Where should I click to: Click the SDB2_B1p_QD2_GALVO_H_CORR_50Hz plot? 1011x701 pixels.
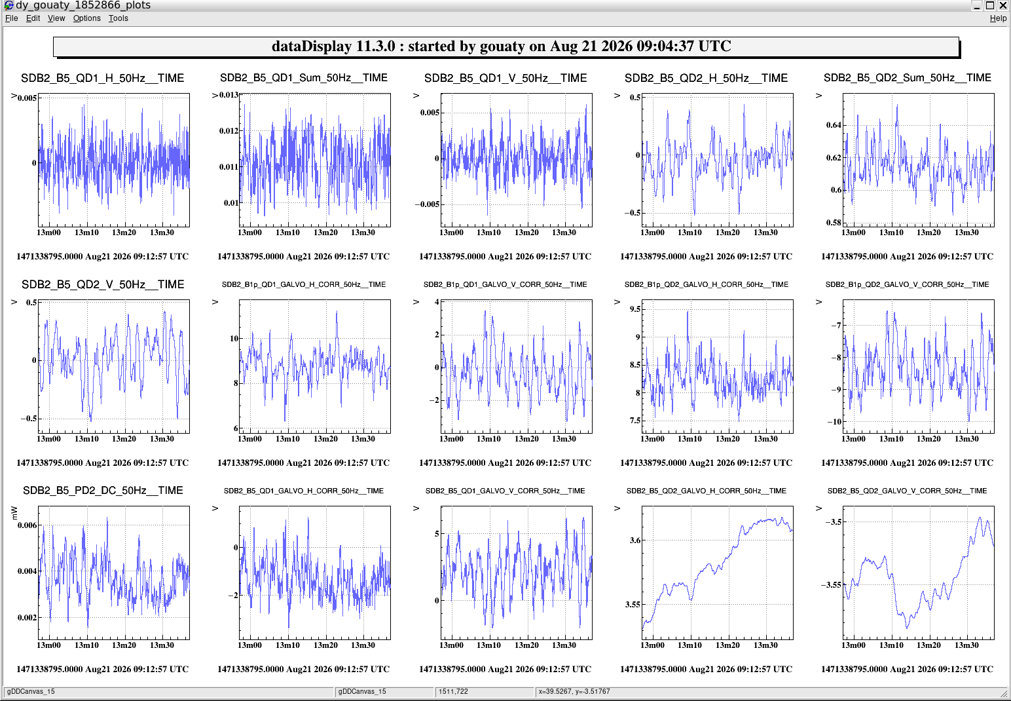[x=718, y=366]
